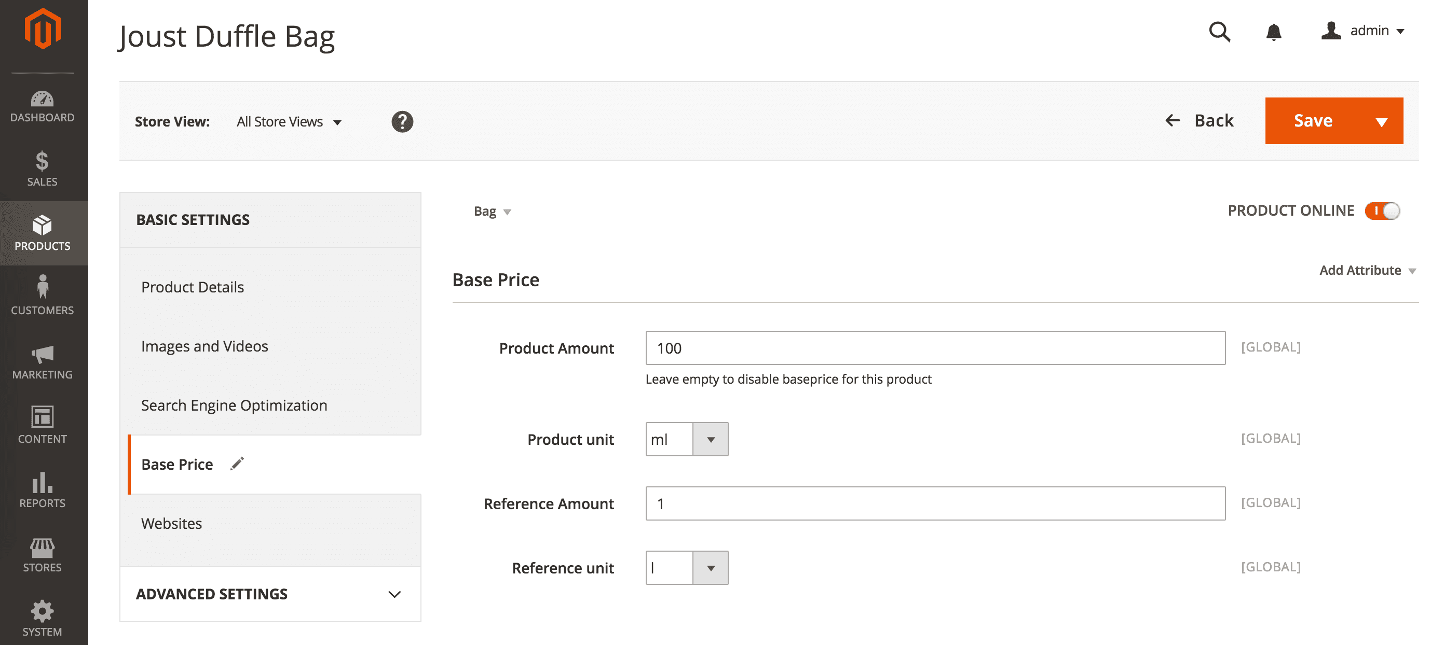The image size is (1444, 645).
Task: Expand the Advanced Settings section
Action: pyautogui.click(x=270, y=594)
